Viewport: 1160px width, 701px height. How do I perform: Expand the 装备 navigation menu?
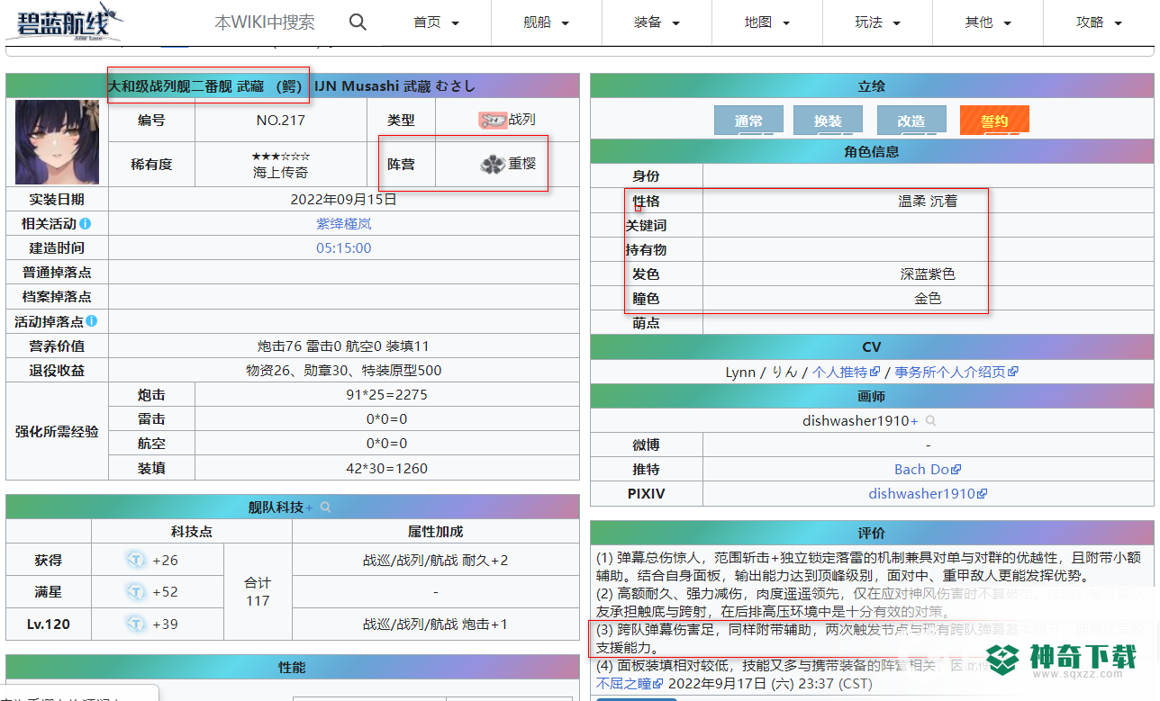pos(657,22)
